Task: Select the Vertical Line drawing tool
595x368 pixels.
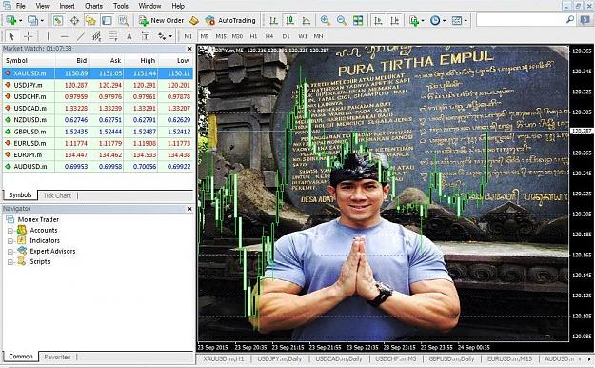Action: [x=48, y=36]
